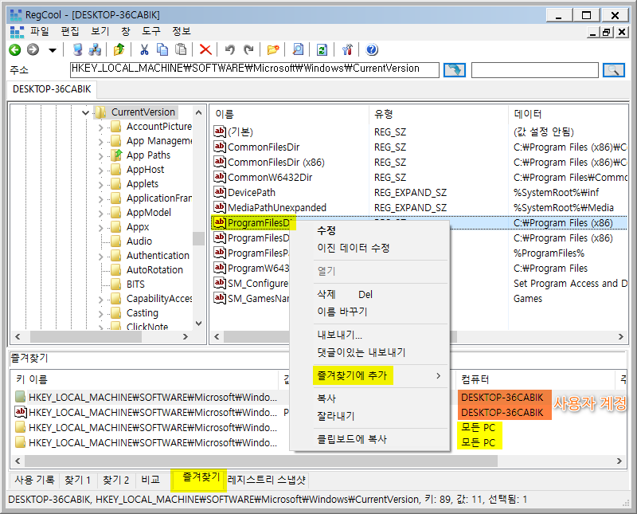Open the 창 menu
The width and height of the screenshot is (637, 514).
pos(126,31)
